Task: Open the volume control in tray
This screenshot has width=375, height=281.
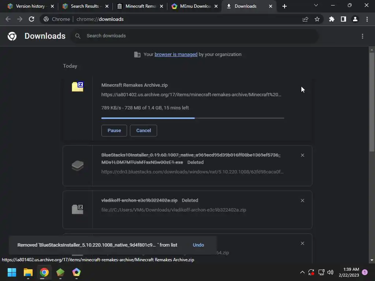Action: (x=330, y=272)
